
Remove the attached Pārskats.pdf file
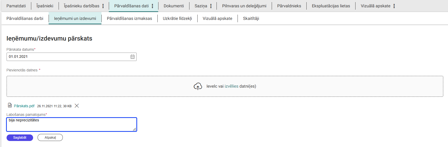click(77, 106)
